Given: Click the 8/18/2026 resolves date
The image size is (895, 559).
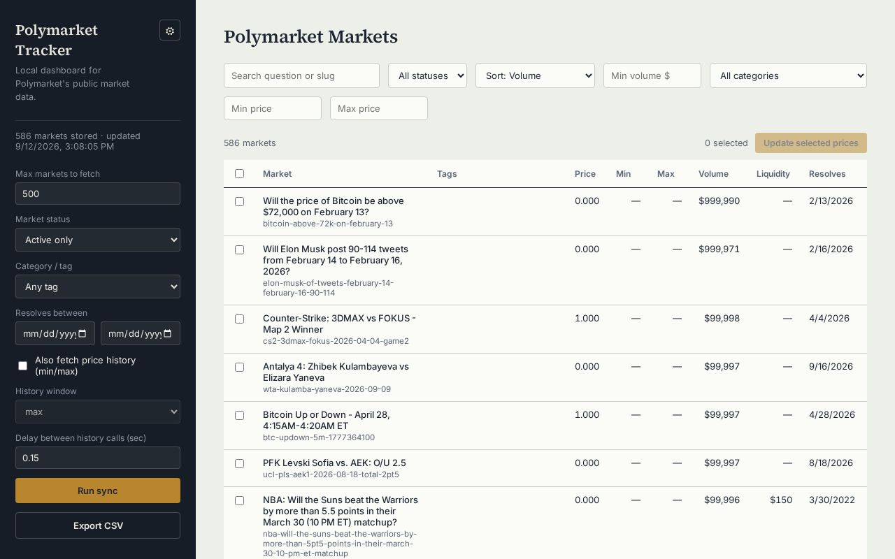Looking at the screenshot, I should point(831,463).
